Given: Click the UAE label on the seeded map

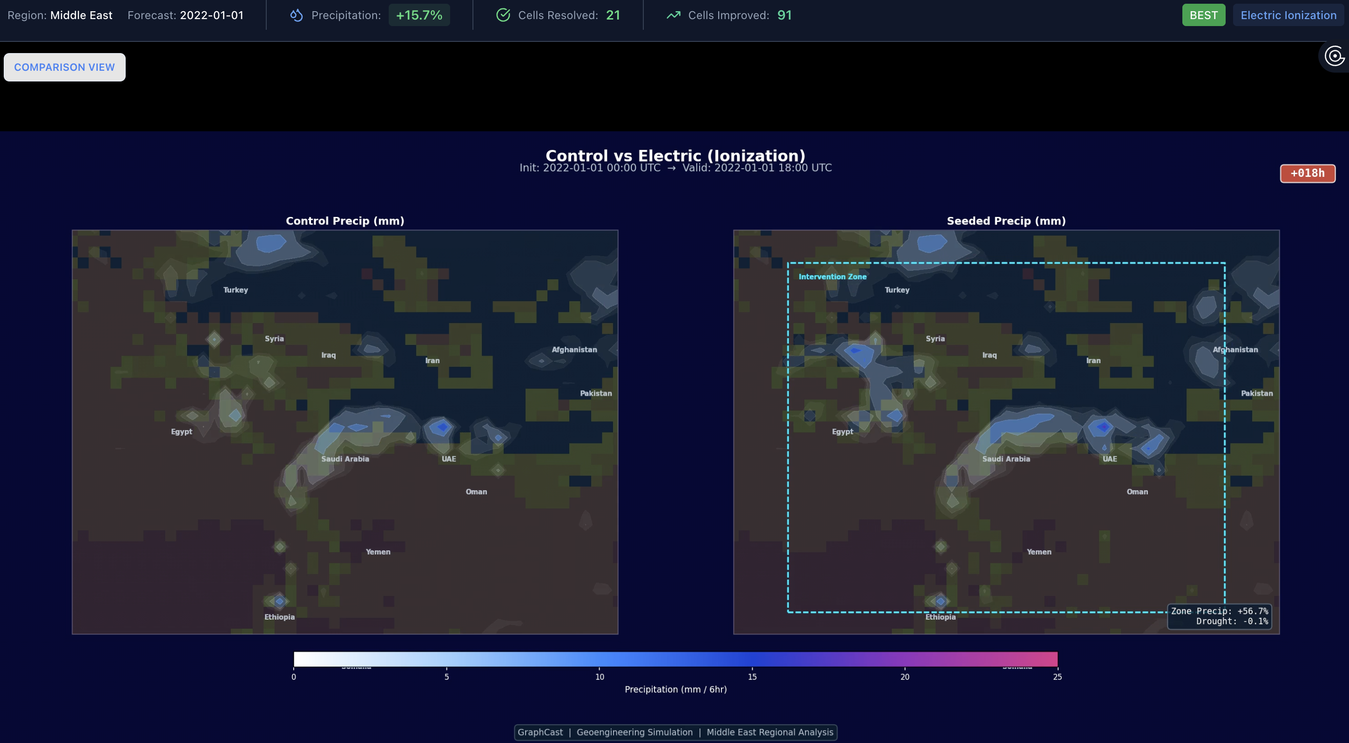Looking at the screenshot, I should click(1109, 459).
